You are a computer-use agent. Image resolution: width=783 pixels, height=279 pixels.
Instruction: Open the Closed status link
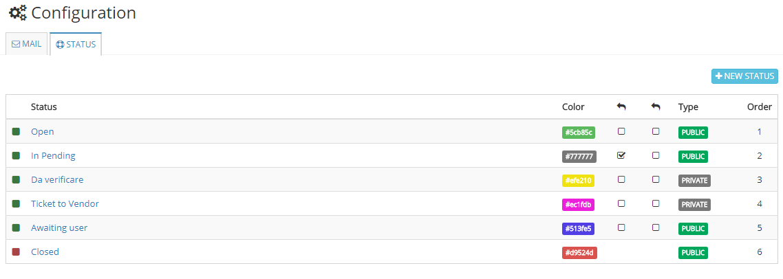point(45,252)
